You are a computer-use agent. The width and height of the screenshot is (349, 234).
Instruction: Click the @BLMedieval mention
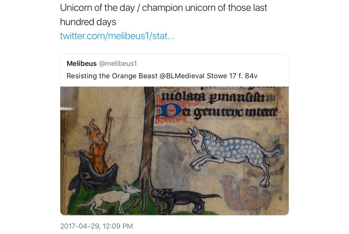click(x=182, y=76)
